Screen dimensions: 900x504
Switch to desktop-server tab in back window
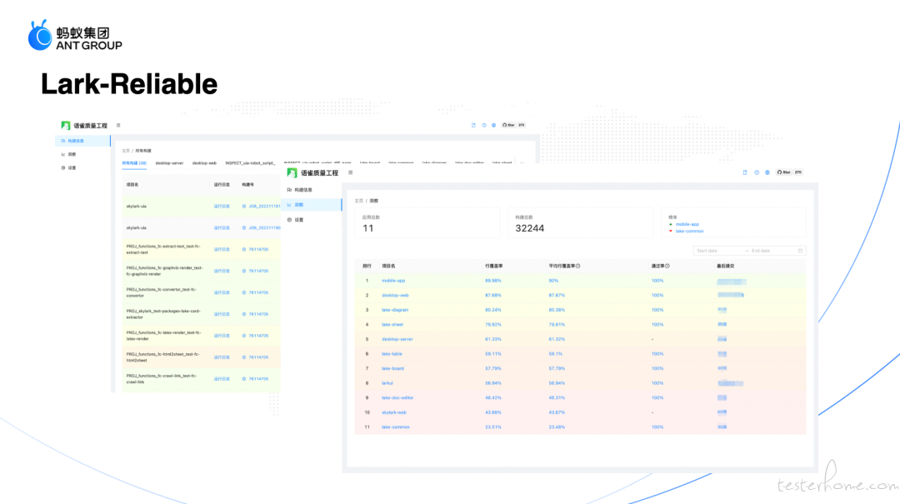169,163
